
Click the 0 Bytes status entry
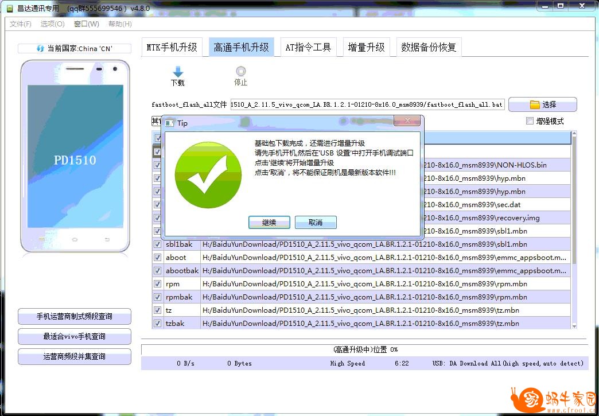239,363
